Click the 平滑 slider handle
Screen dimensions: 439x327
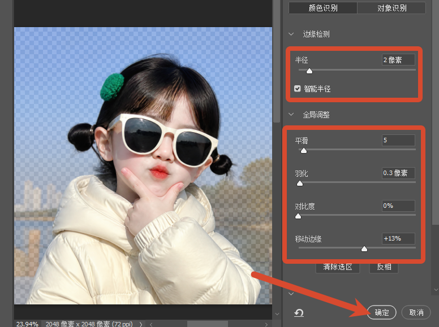303,151
